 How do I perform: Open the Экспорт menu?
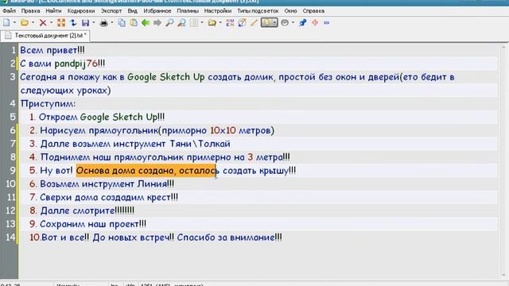click(x=111, y=10)
